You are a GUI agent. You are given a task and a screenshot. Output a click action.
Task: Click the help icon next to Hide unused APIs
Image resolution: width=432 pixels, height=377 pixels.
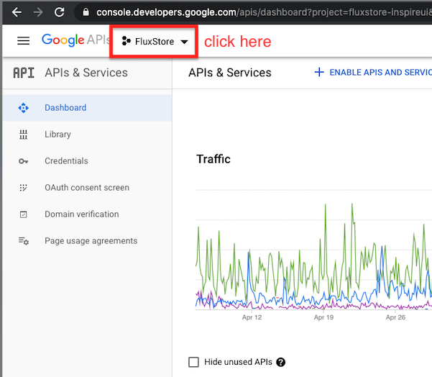281,362
